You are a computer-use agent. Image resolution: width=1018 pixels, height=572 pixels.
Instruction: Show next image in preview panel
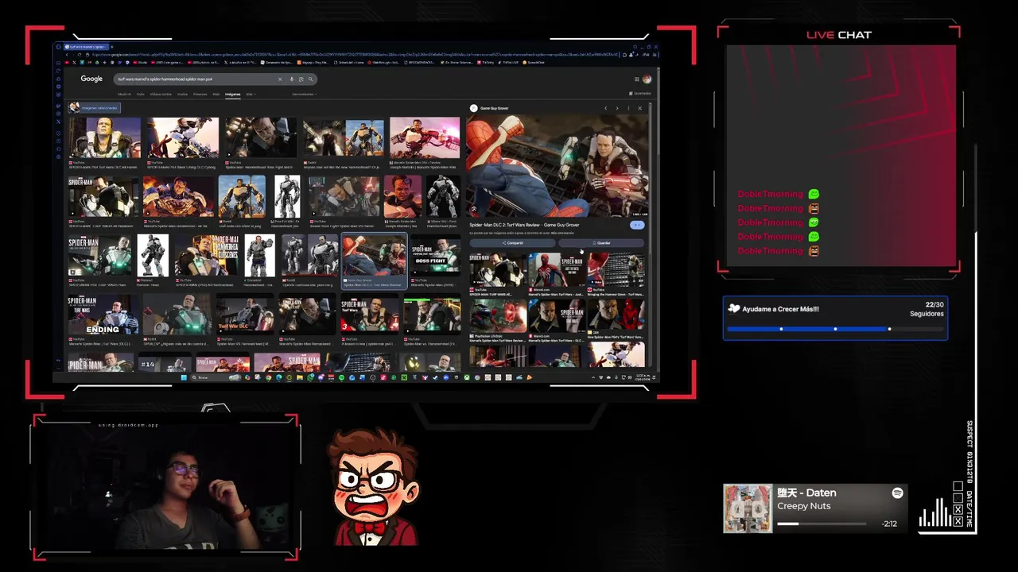coord(617,108)
